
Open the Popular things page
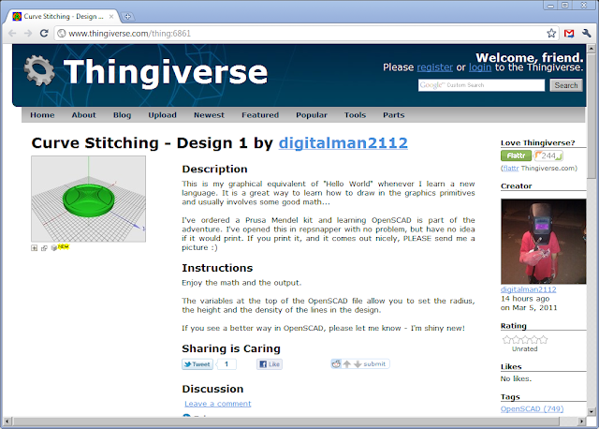pos(312,115)
